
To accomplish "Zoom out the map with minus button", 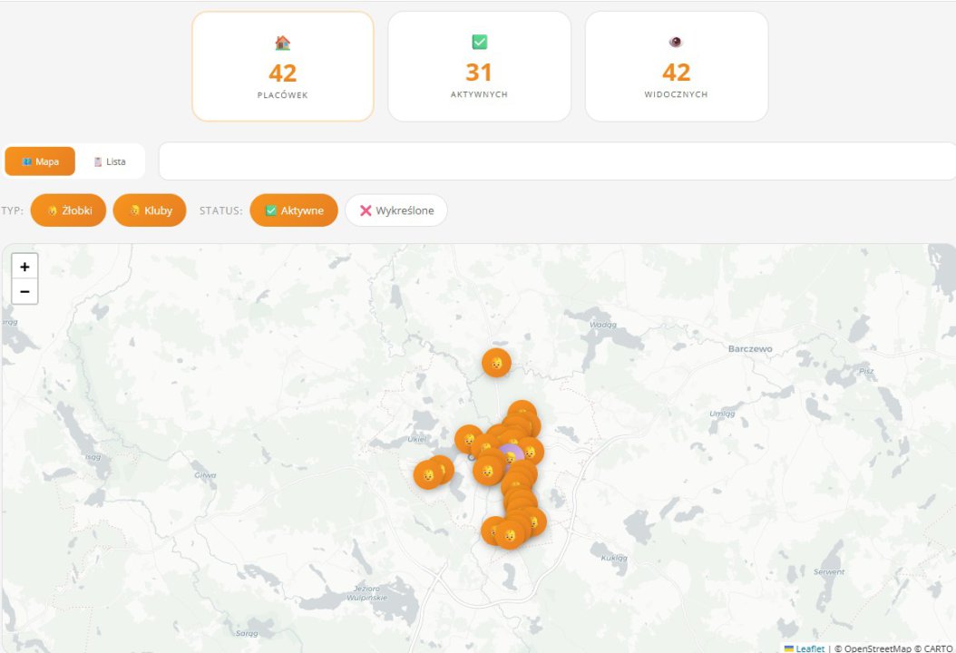I will coord(24,291).
